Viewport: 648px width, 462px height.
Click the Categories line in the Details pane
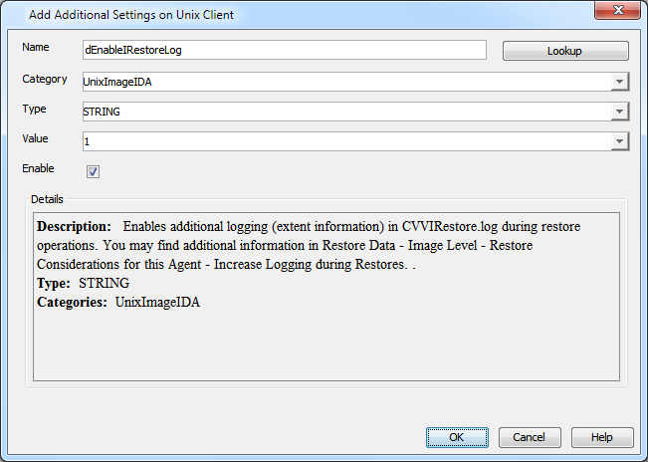point(118,302)
